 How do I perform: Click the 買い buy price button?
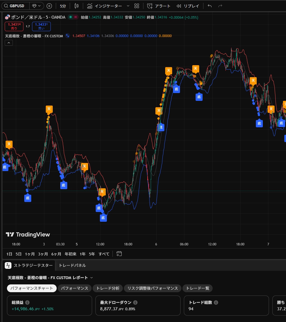pyautogui.click(x=41, y=26)
